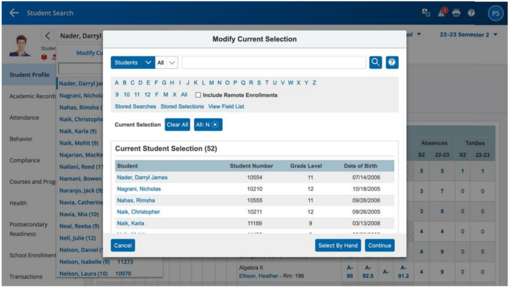509x287 pixels.
Task: Expand the Students search type dropdown
Action: [x=133, y=63]
